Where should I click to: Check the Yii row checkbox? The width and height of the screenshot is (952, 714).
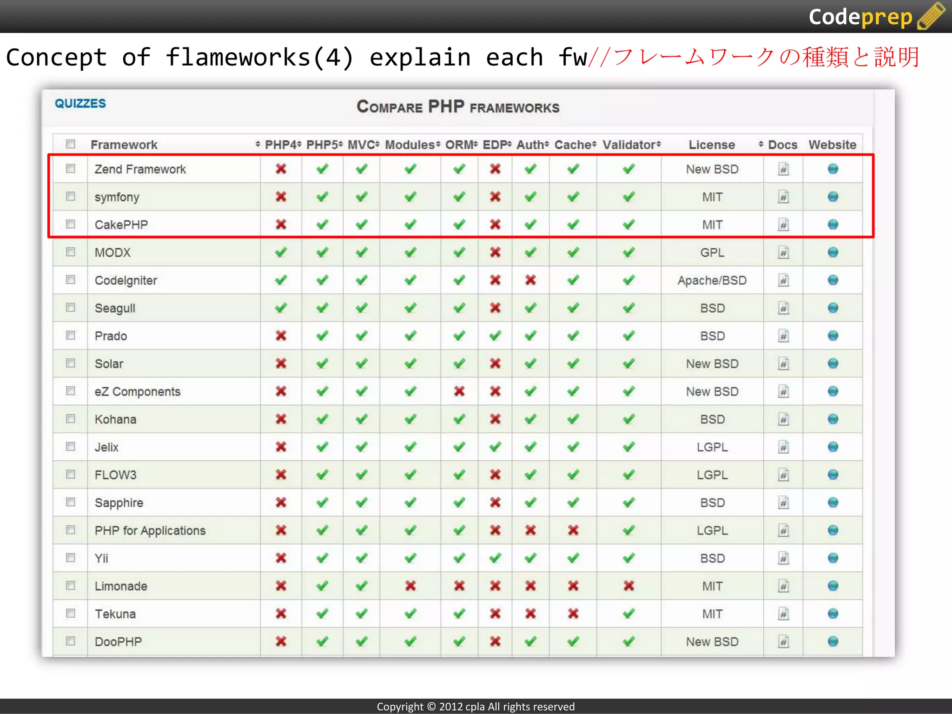(x=71, y=557)
